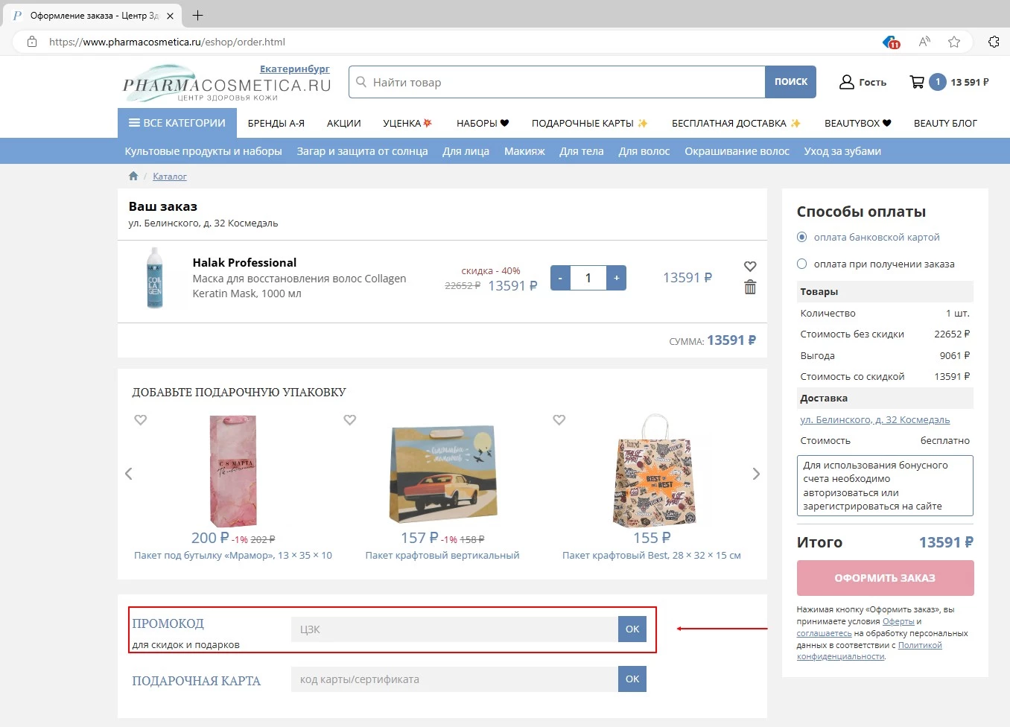Open the АКЦИИ menu item
Screen dimensions: 1010x727
click(343, 124)
